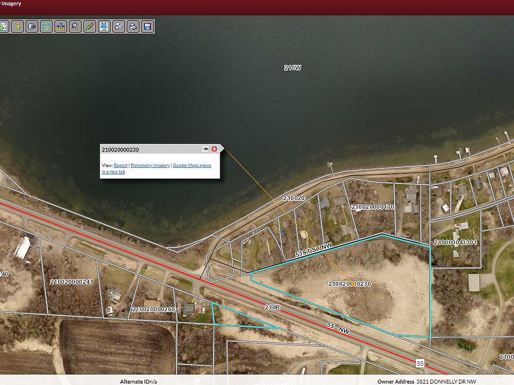Pin the parcel 210020000230 popup
The image size is (514, 385).
pos(206,149)
